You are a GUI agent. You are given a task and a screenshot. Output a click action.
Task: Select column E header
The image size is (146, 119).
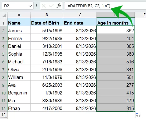click(144, 15)
